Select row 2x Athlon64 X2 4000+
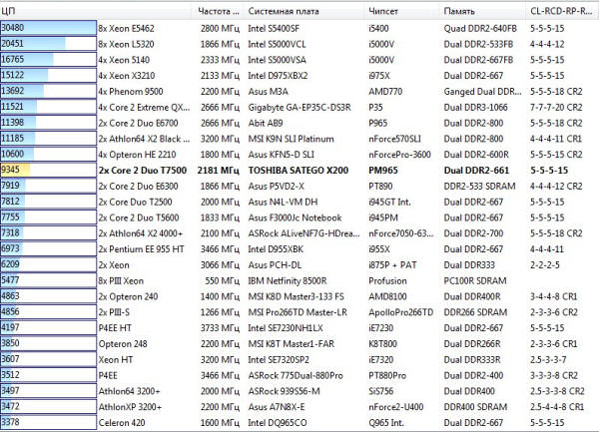This screenshot has width=599, height=432. [x=299, y=233]
